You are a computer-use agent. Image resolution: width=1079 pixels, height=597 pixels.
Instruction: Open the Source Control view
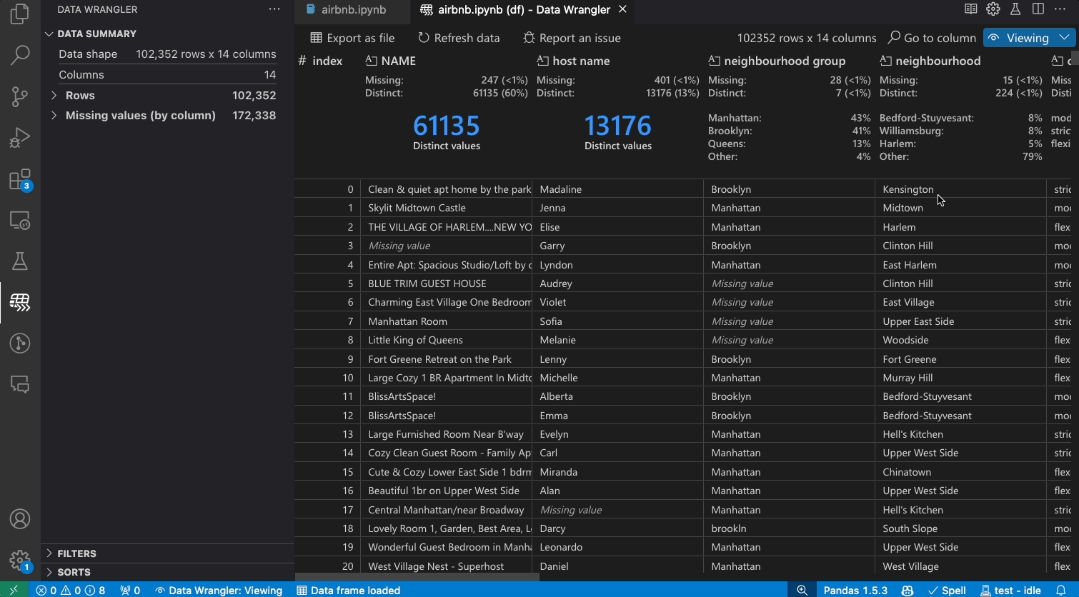(20, 96)
